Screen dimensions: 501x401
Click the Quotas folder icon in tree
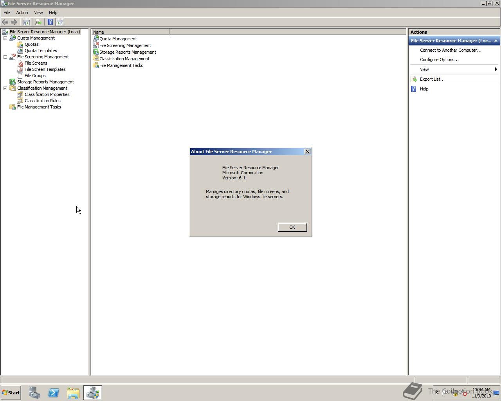pos(20,44)
